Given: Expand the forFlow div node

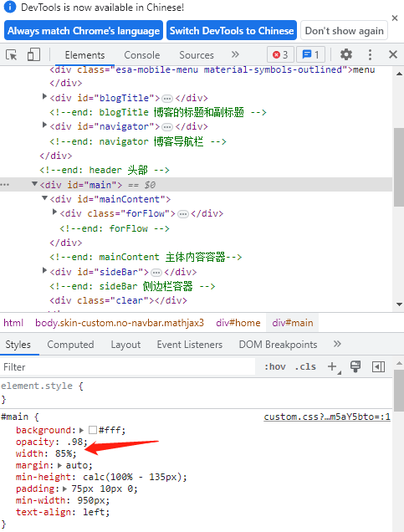Looking at the screenshot, I should (54, 212).
